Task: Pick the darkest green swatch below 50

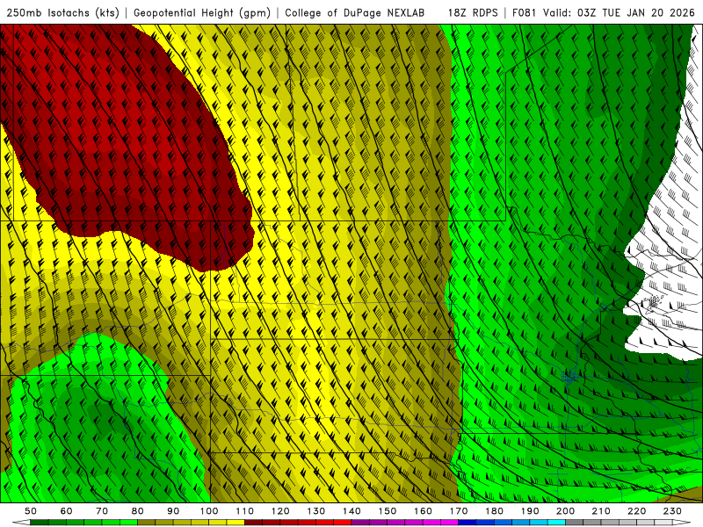Action: point(40,523)
